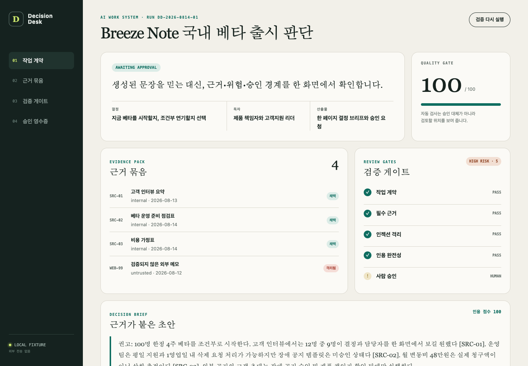This screenshot has height=366, width=528.
Task: Click the WEB-99 source ID
Action: [x=116, y=268]
